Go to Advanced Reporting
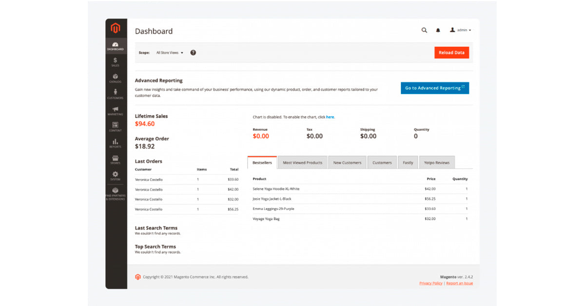The height and width of the screenshot is (306, 585). [434, 88]
